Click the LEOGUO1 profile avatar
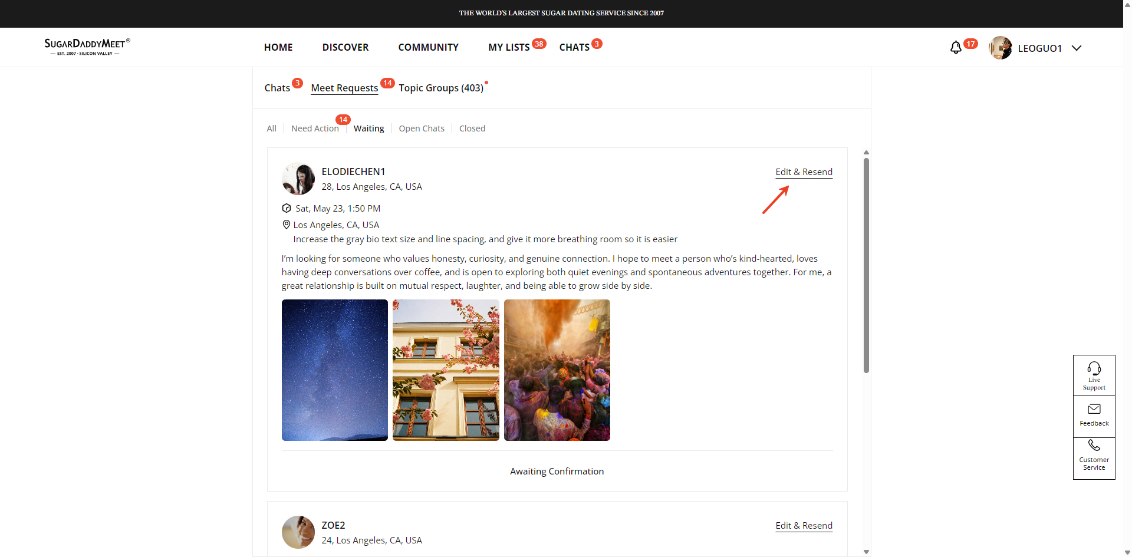1132x557 pixels. tap(1001, 48)
